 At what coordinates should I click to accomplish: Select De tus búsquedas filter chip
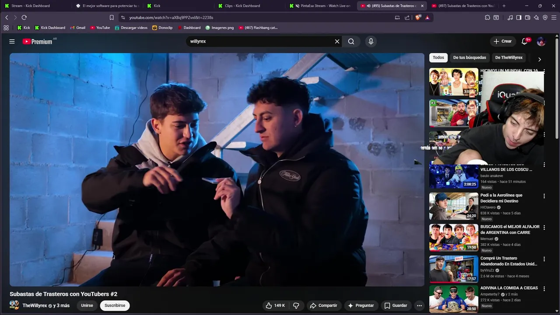[x=469, y=58]
